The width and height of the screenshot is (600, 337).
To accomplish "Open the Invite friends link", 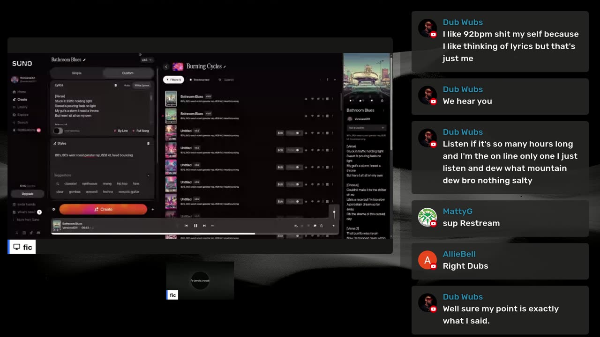I will [24, 205].
